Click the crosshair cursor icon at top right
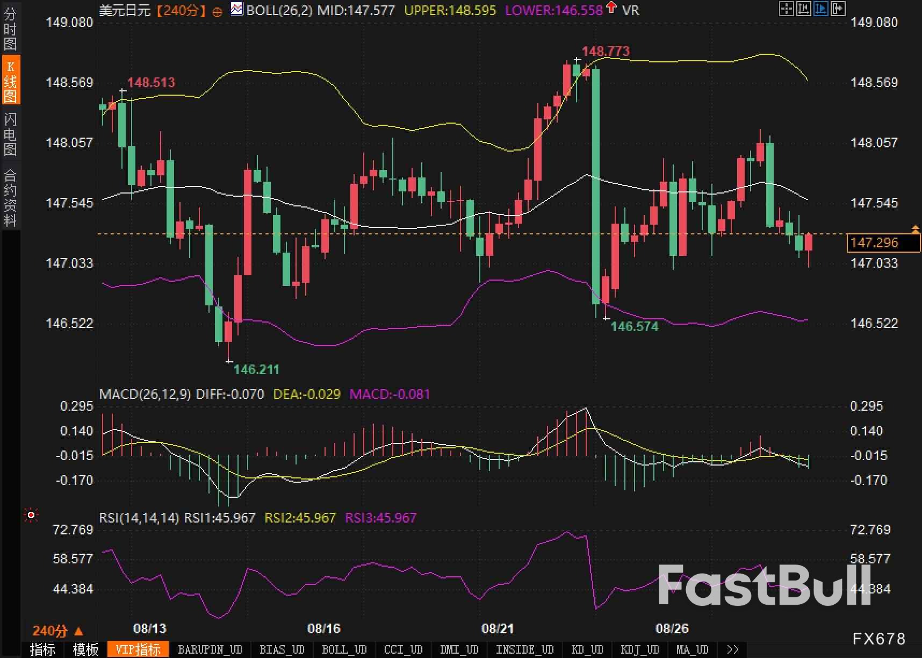 coord(786,9)
